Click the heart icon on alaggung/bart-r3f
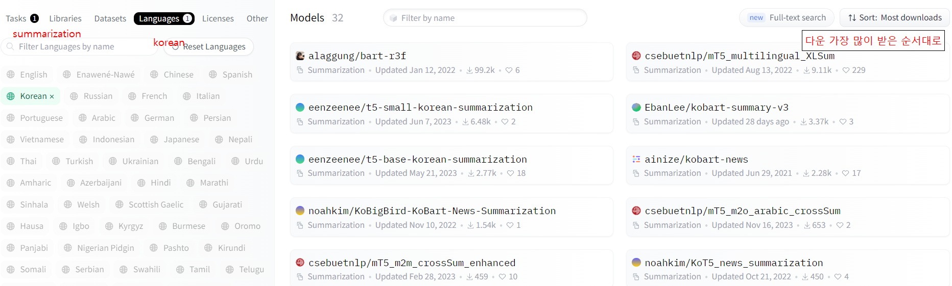This screenshot has height=286, width=952. pyautogui.click(x=509, y=70)
